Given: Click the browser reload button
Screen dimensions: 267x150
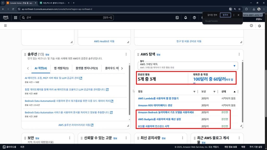Looking at the screenshot, I should click(13, 9).
